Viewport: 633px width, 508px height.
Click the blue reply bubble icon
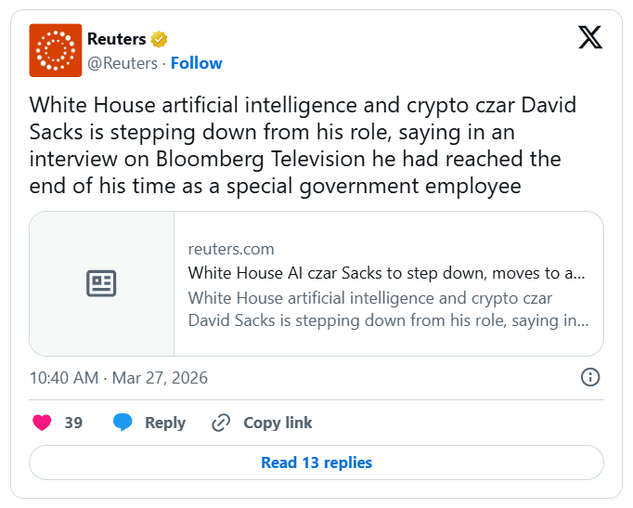point(123,423)
